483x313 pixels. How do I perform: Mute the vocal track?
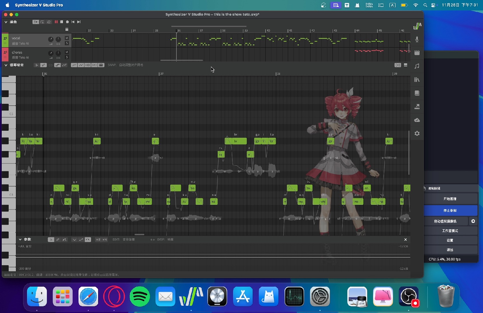tap(67, 38)
